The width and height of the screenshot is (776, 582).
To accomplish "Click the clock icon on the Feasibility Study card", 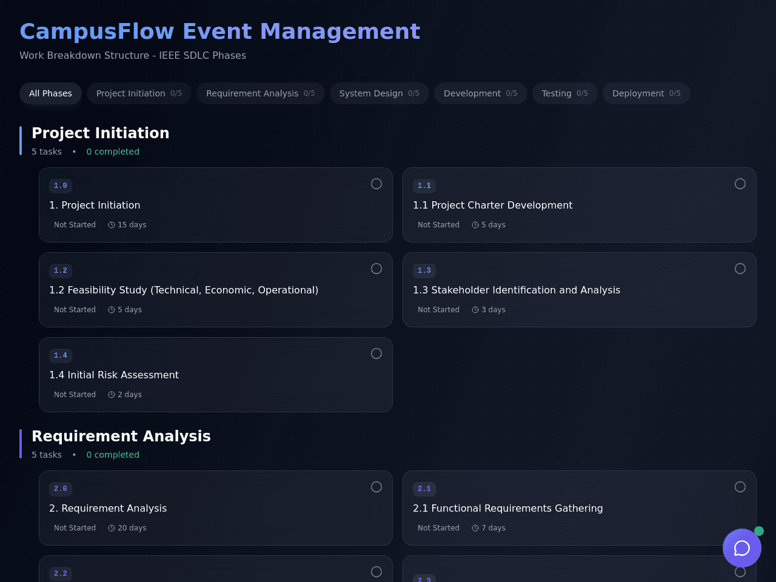I will 112,310.
